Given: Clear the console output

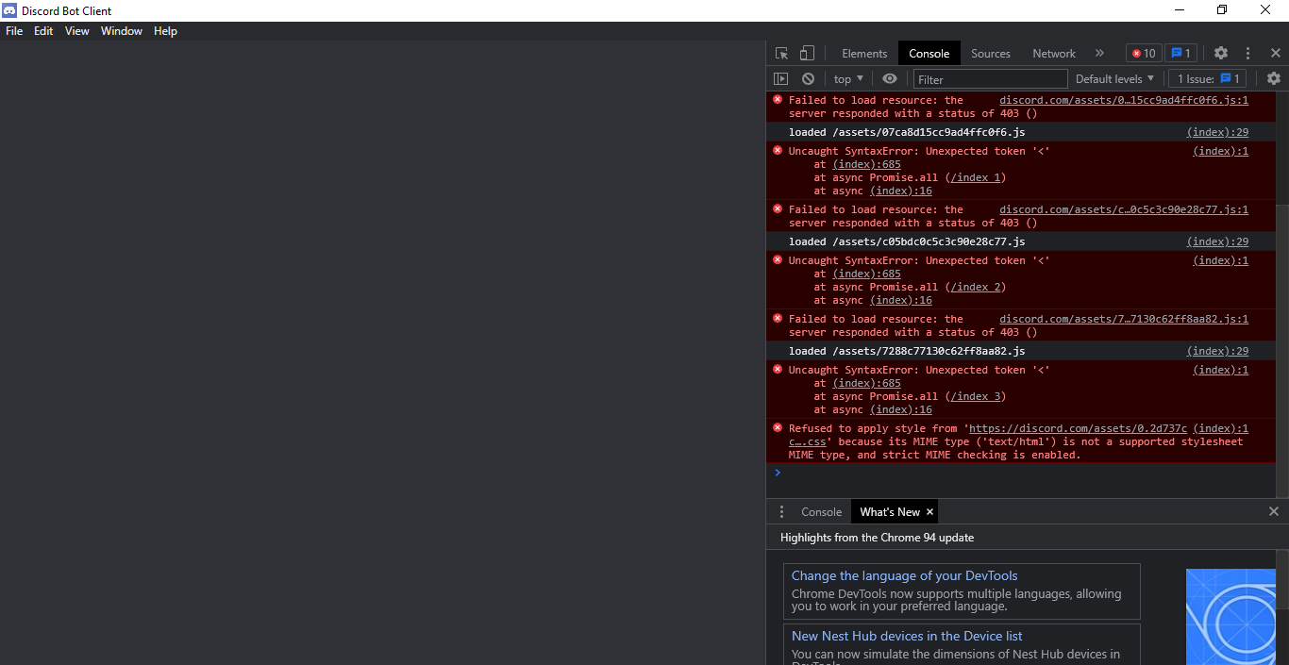Looking at the screenshot, I should coord(808,78).
